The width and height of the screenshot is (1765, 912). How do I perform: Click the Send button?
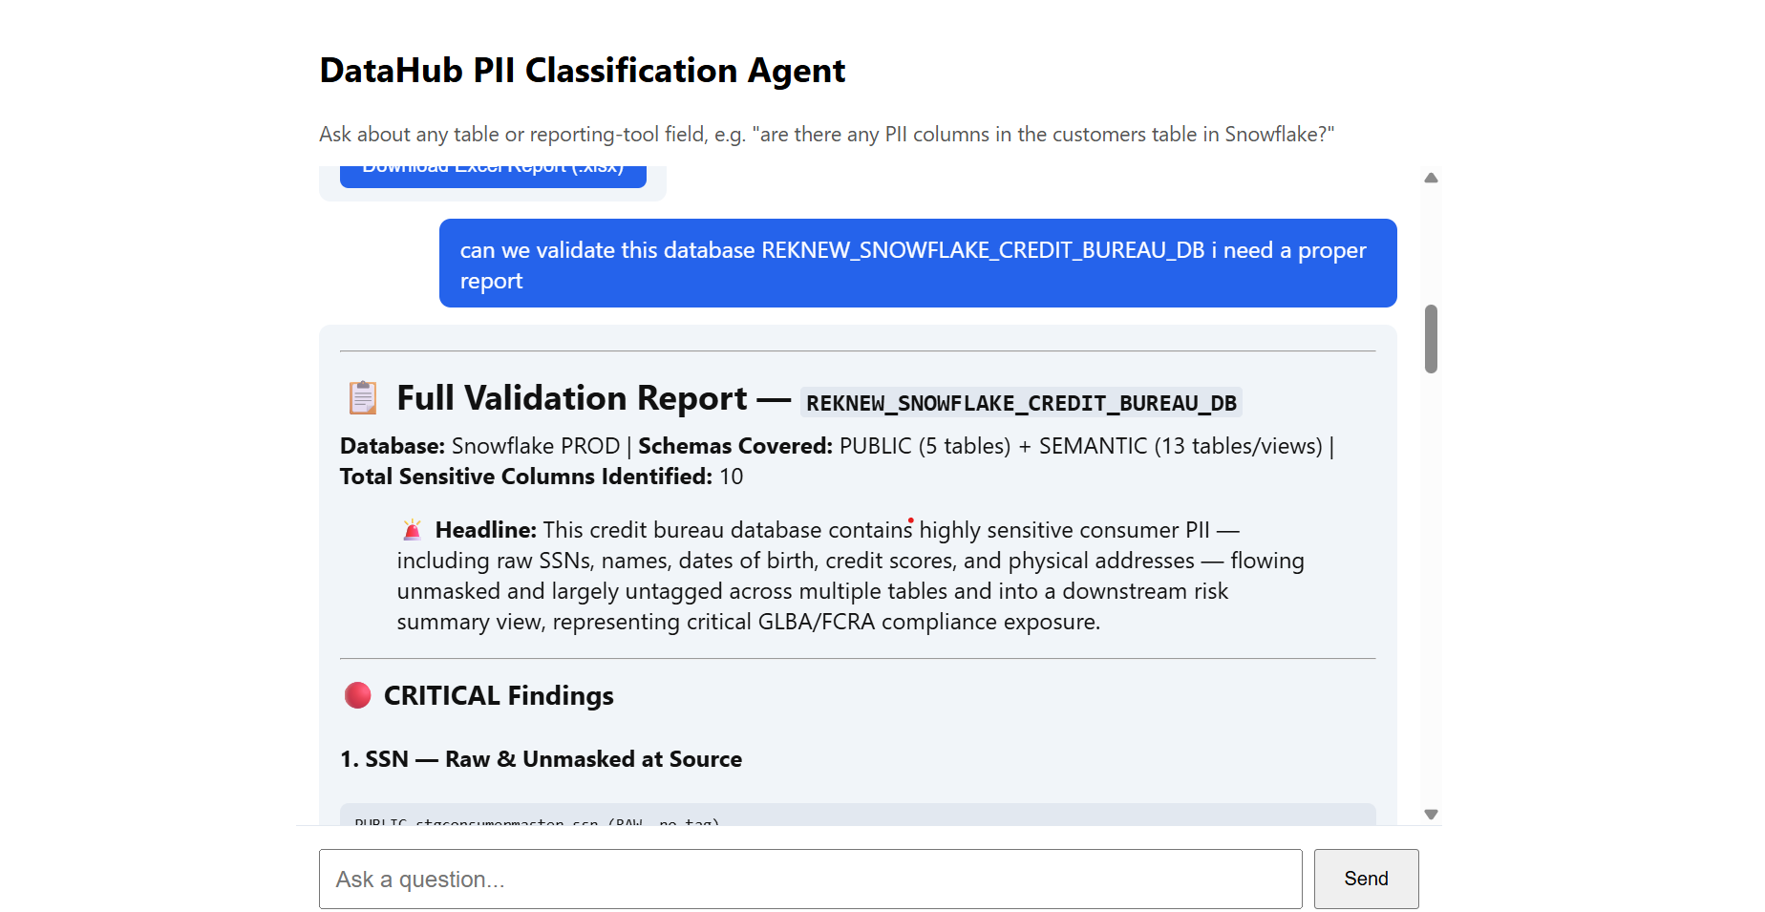point(1367,879)
